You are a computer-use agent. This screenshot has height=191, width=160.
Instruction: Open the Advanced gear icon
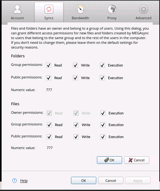(143, 9)
